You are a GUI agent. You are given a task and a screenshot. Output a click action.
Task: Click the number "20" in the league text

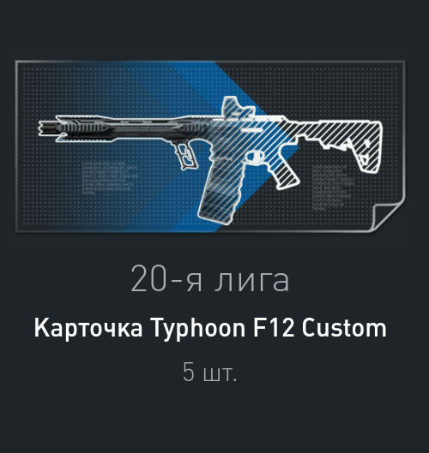(148, 279)
